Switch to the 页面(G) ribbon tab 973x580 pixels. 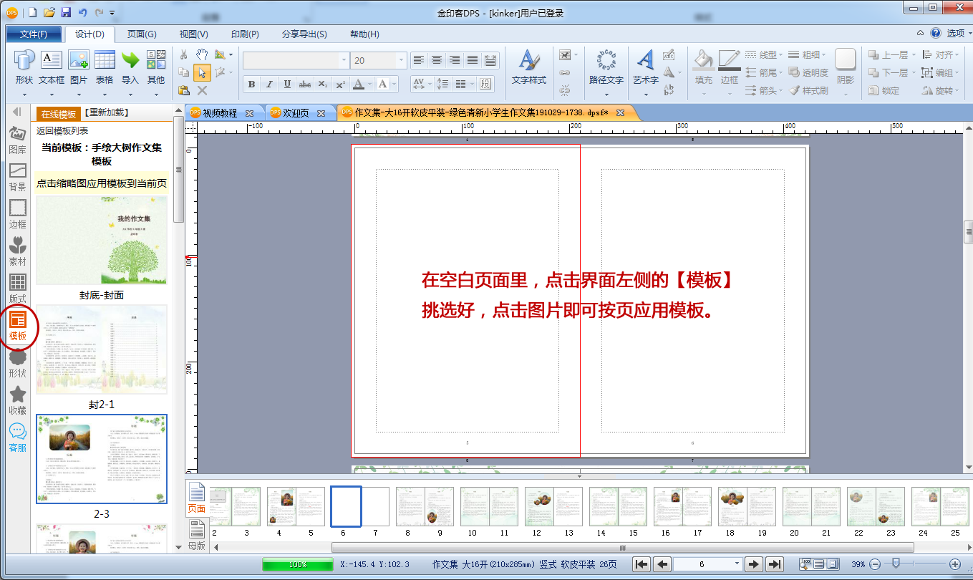(x=142, y=34)
